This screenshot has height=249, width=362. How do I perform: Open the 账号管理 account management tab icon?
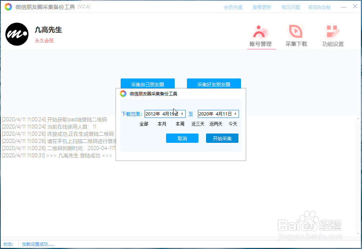coord(261,32)
